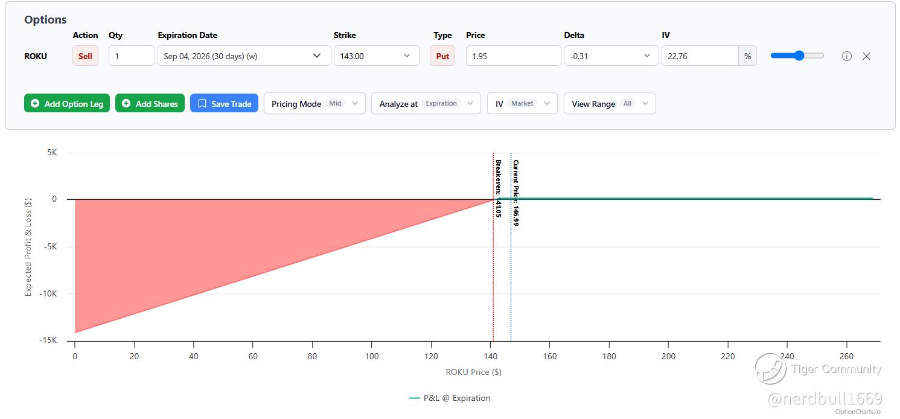900x419 pixels.
Task: Click the ROKU ticker label
Action: 36,56
